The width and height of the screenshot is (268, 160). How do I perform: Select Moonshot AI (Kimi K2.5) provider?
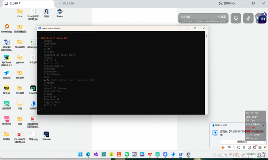tap(60, 55)
